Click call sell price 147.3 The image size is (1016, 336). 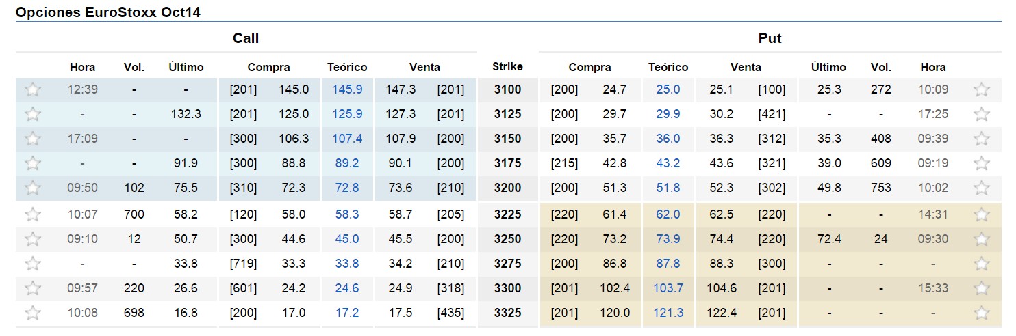click(401, 89)
